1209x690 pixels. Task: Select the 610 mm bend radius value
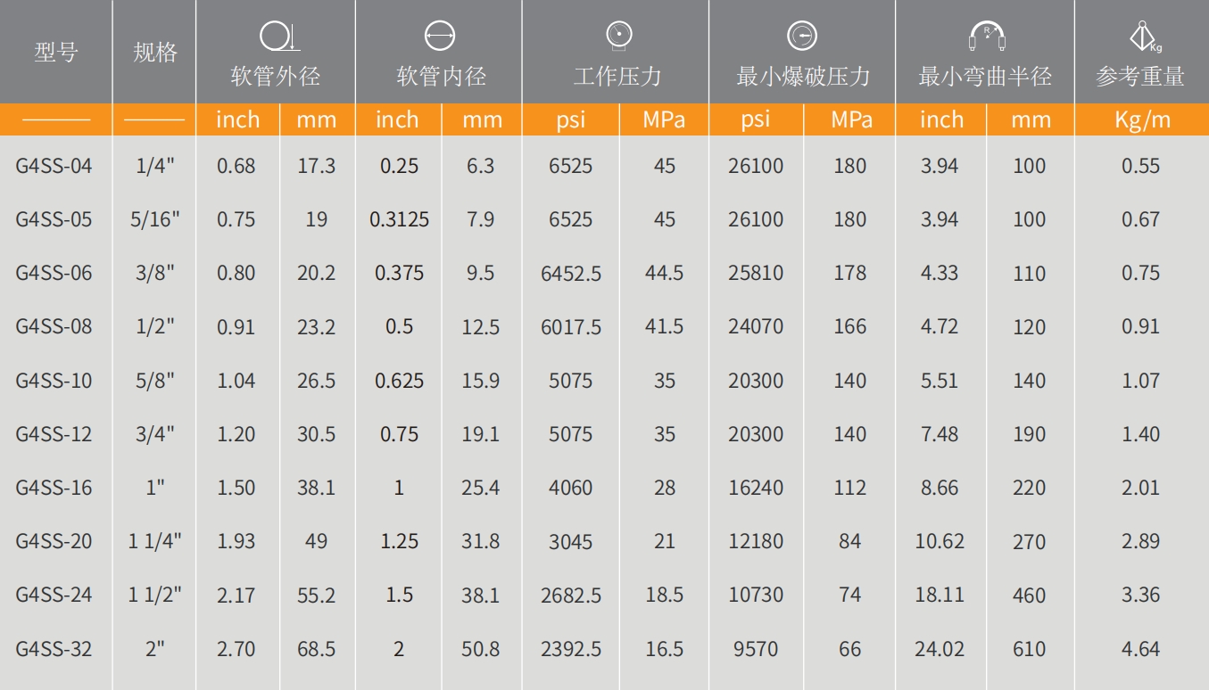[1029, 650]
